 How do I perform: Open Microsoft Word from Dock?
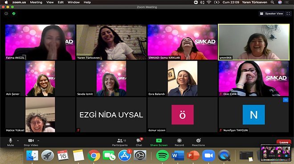178,155
